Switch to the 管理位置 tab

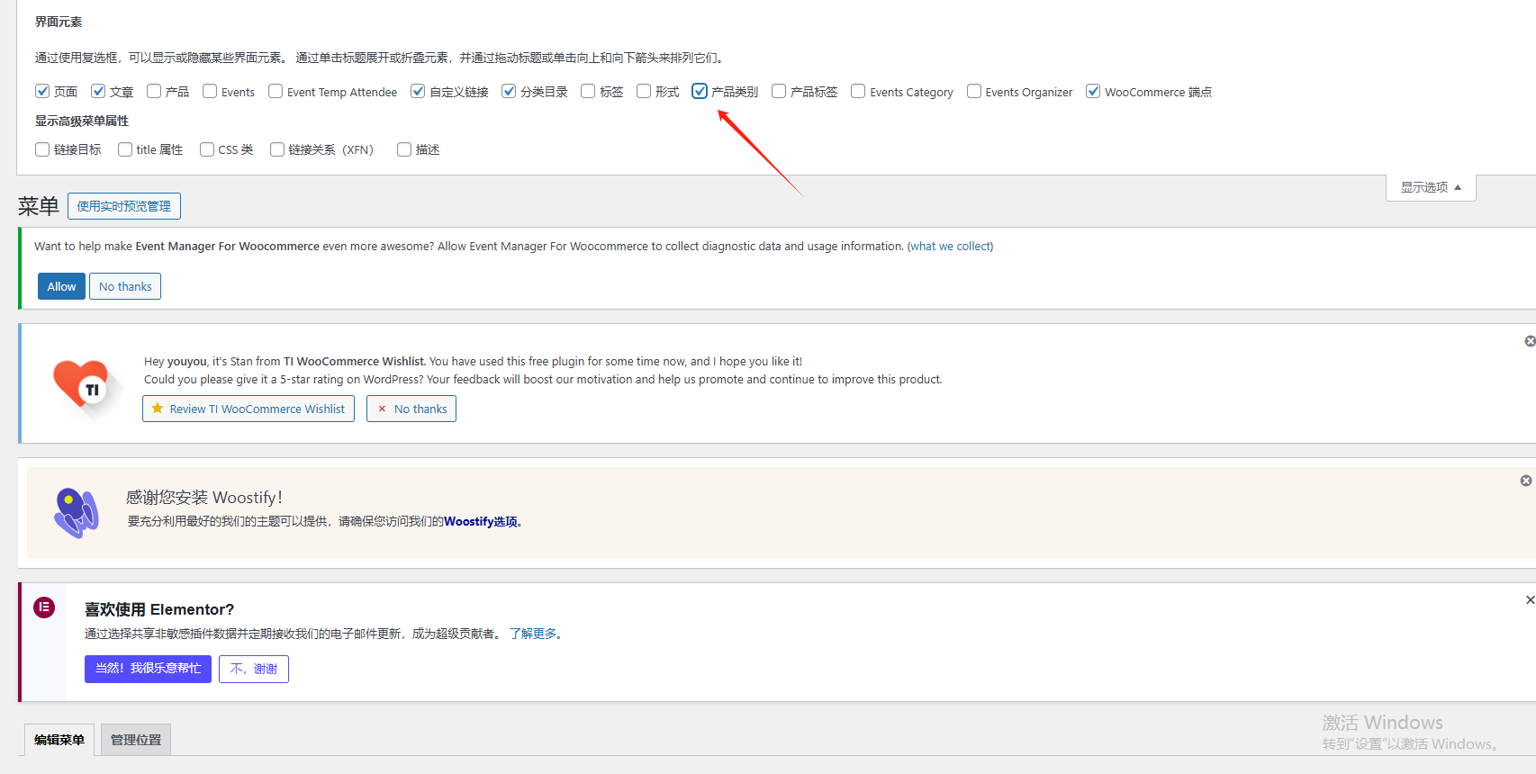pos(136,740)
